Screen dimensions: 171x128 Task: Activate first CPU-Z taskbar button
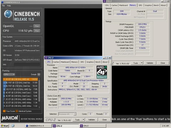tap(66, 126)
